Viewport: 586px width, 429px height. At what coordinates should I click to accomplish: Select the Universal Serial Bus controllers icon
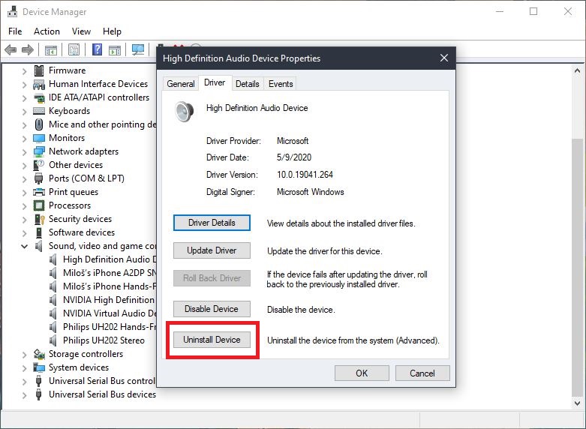tap(38, 381)
